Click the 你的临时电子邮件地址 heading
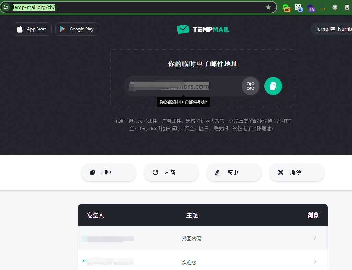 [203, 64]
